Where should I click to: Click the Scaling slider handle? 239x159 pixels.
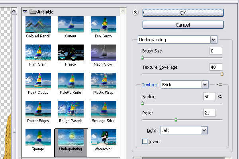point(142,103)
